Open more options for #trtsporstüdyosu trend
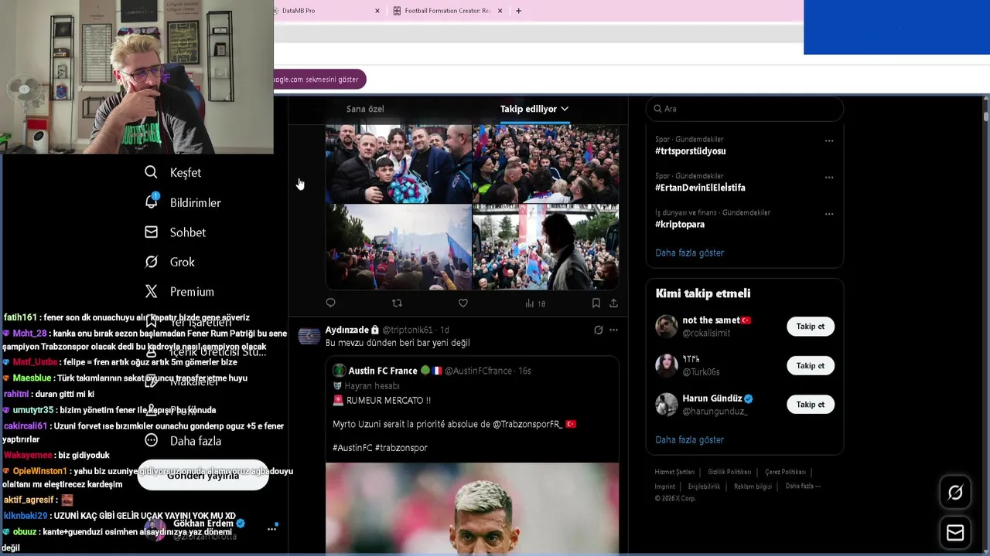The width and height of the screenshot is (990, 556). click(x=829, y=141)
